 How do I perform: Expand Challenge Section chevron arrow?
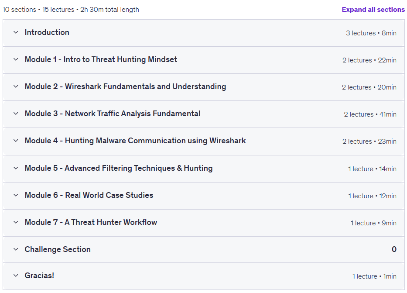tap(16, 249)
